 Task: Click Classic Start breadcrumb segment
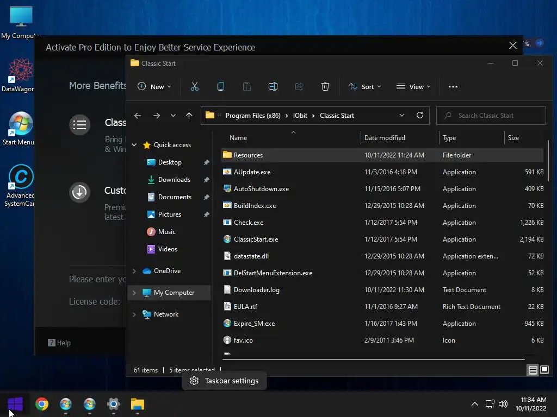coord(337,116)
